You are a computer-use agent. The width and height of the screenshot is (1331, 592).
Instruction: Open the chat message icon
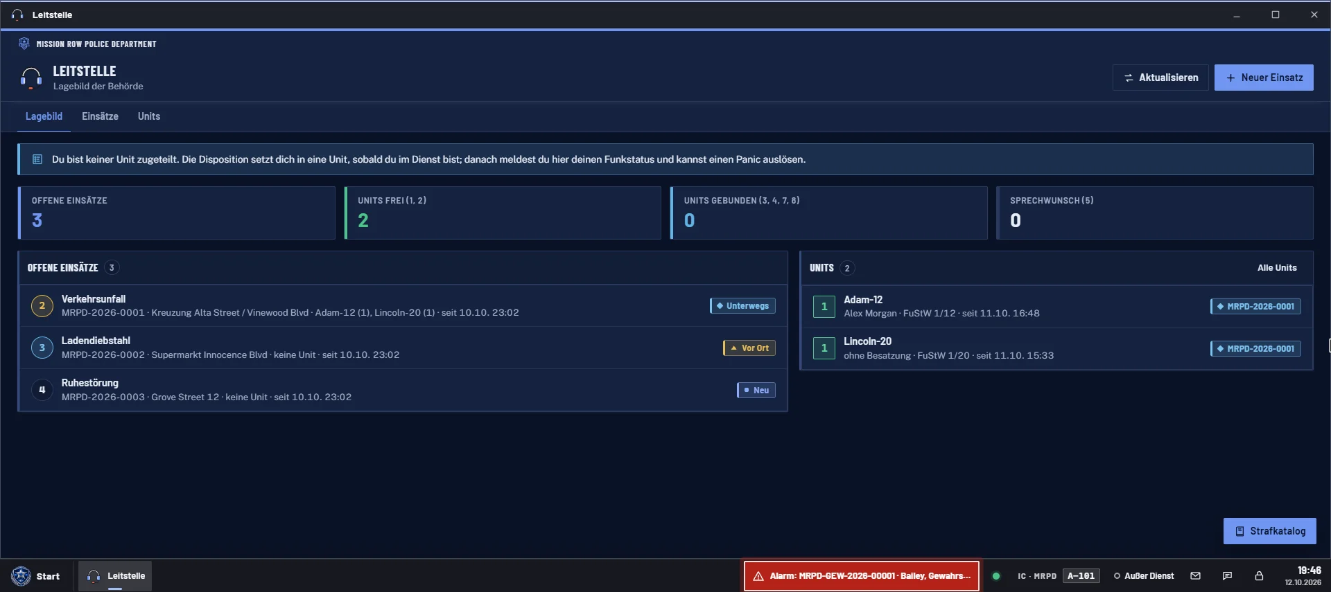pyautogui.click(x=1228, y=576)
